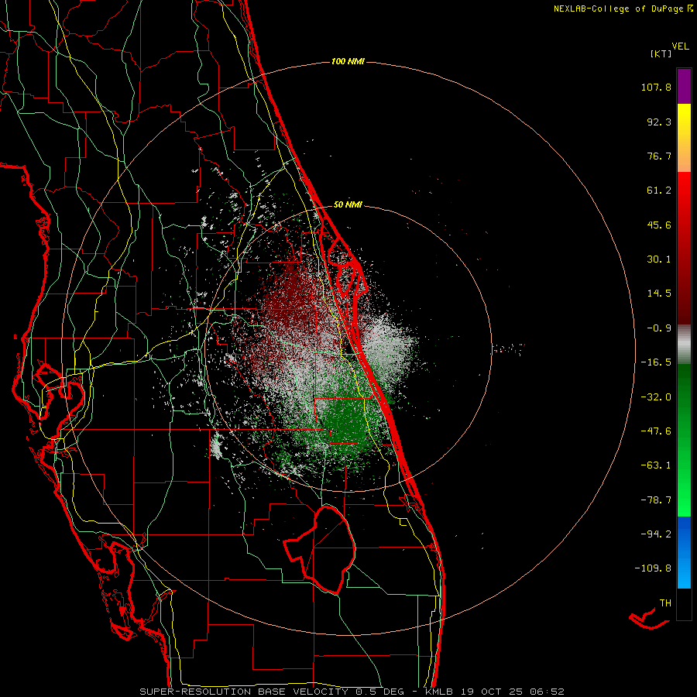Click the -16.5 velocity scale value
697x697 pixels.
tap(656, 362)
